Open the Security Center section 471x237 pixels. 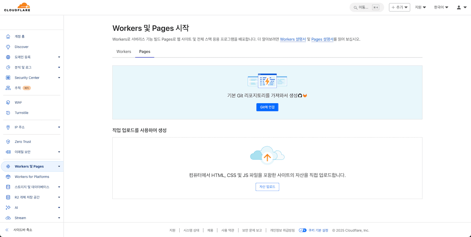point(27,77)
